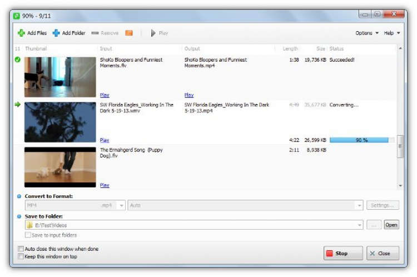Click Play link for SW Florida Eagles wmv
This screenshot has height=277, width=417.
[x=105, y=140]
